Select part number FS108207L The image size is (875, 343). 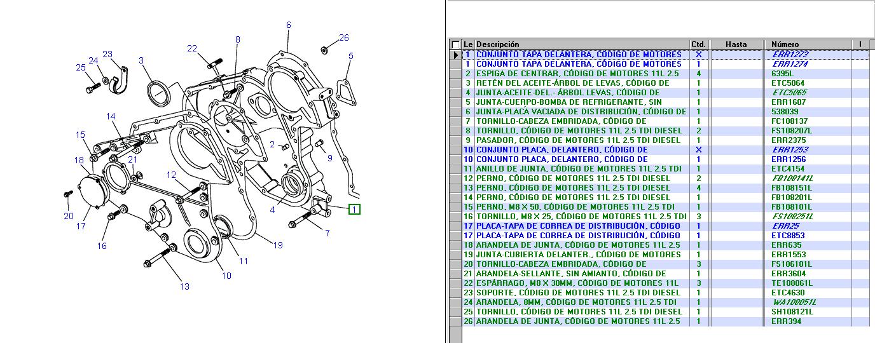[790, 131]
